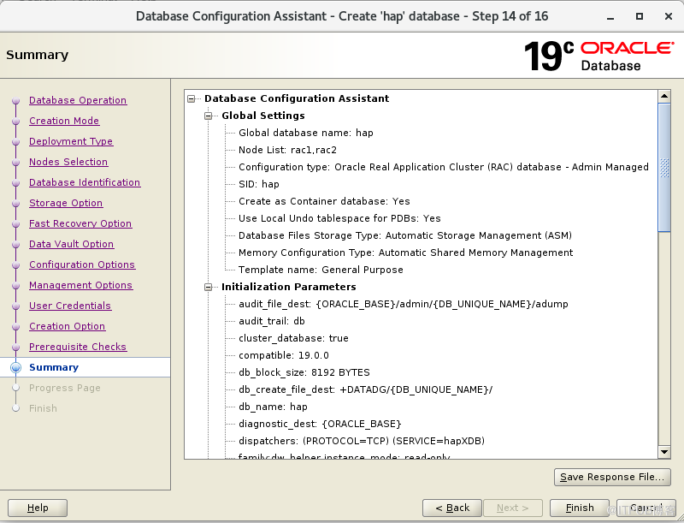
Task: Open Management Options step
Action: [x=80, y=285]
